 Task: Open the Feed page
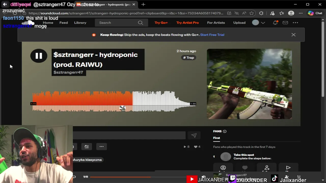(x=64, y=23)
